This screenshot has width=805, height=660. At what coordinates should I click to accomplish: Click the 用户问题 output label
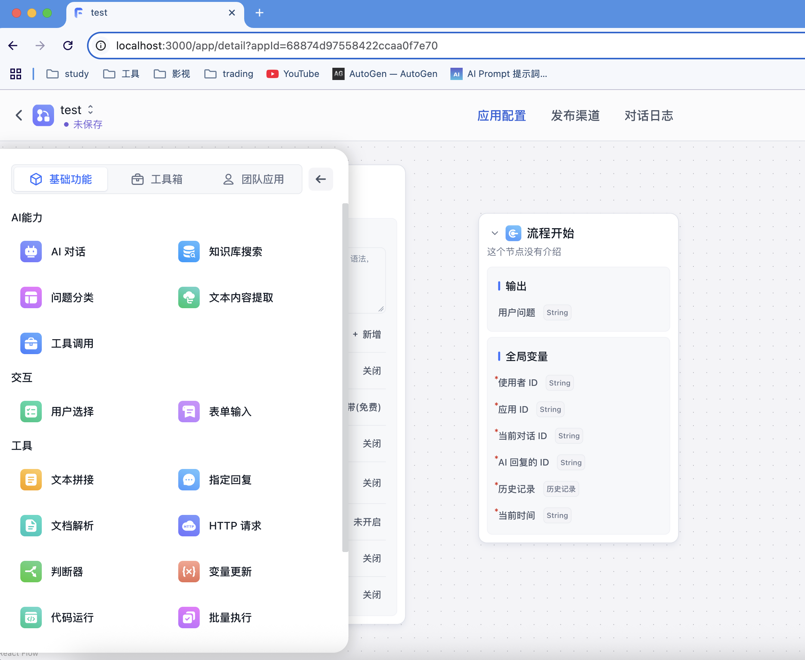click(x=516, y=313)
